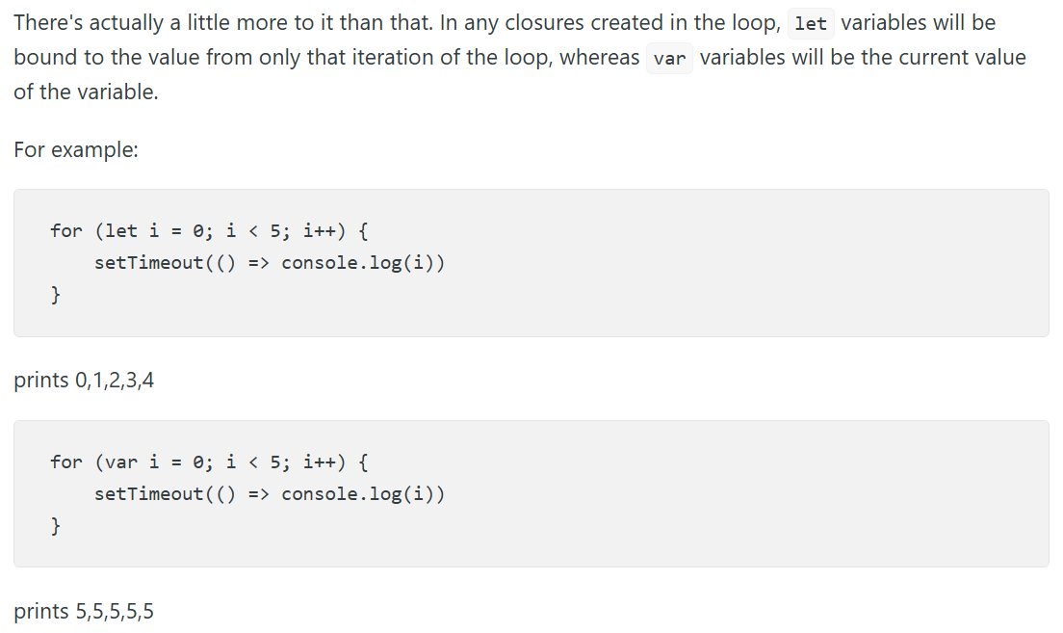Click the 'prints 5,5,5,5,5' text
The width and height of the screenshot is (1063, 633).
click(84, 611)
